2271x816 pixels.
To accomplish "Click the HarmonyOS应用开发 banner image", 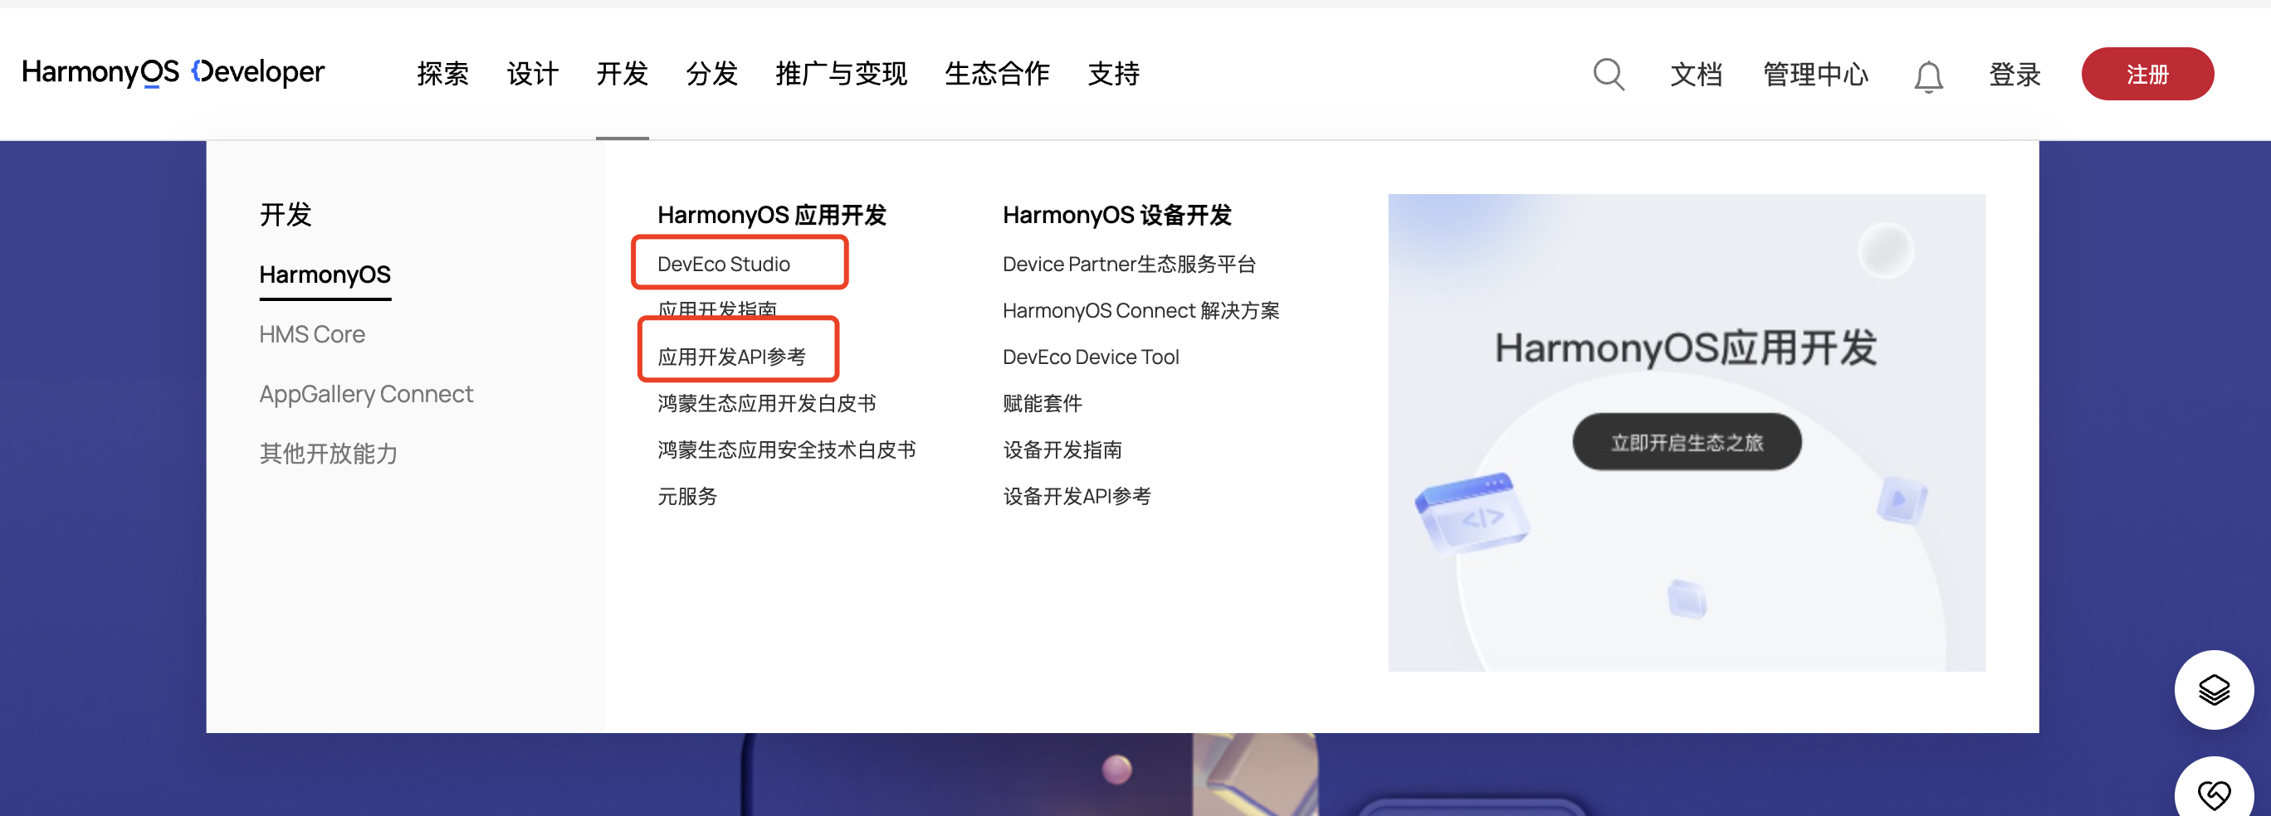I will pyautogui.click(x=1687, y=433).
